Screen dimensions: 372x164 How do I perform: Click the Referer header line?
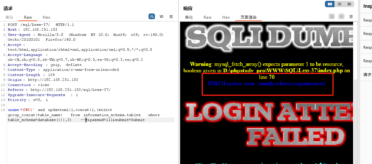click(59, 90)
